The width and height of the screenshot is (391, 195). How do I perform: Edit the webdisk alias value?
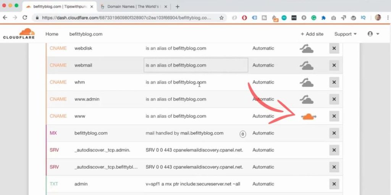click(x=176, y=48)
